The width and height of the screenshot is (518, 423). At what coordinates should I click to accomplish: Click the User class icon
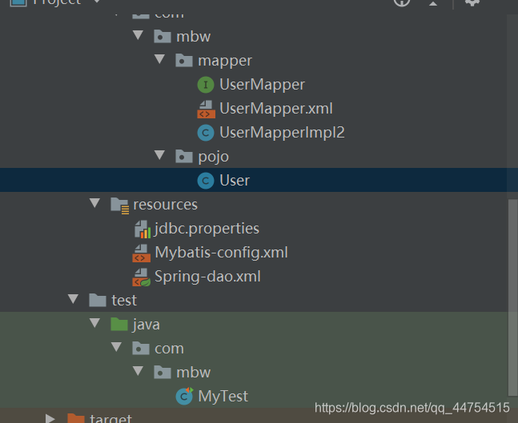pyautogui.click(x=206, y=181)
